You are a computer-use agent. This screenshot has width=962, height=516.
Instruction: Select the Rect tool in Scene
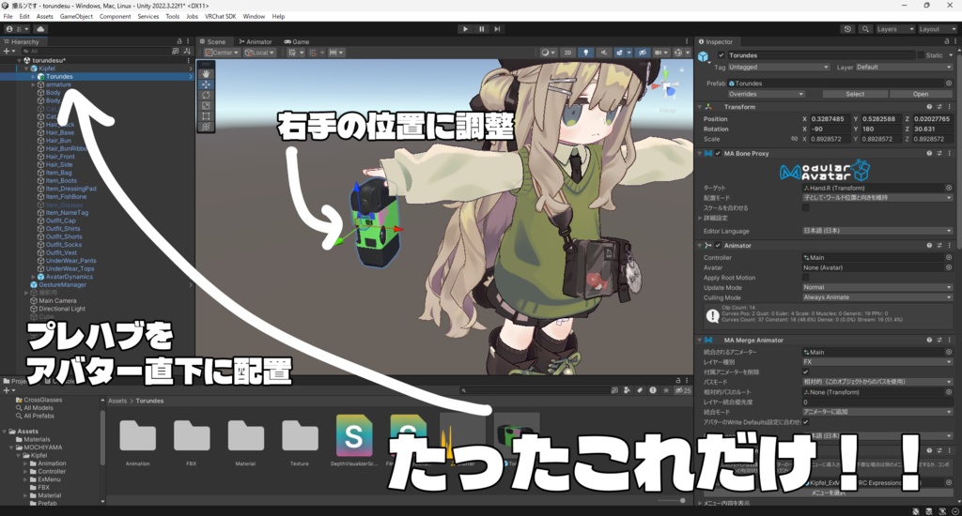(206, 115)
